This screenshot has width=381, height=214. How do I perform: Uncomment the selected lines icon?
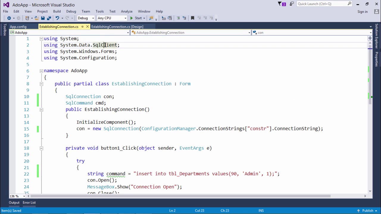point(184,18)
